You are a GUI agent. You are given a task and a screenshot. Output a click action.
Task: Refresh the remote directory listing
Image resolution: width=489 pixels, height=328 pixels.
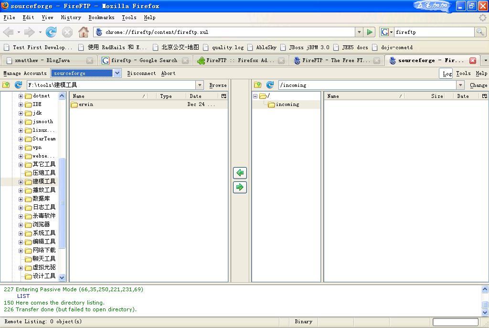[270, 85]
